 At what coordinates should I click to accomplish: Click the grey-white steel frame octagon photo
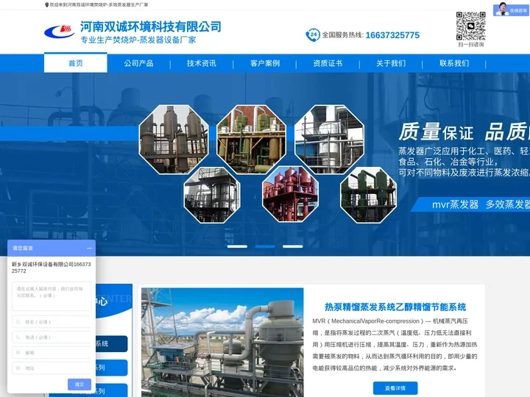click(212, 195)
